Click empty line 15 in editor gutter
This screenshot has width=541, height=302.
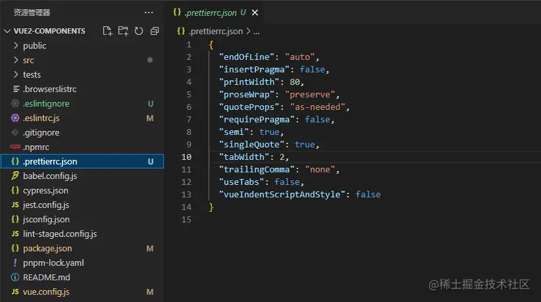click(x=186, y=219)
